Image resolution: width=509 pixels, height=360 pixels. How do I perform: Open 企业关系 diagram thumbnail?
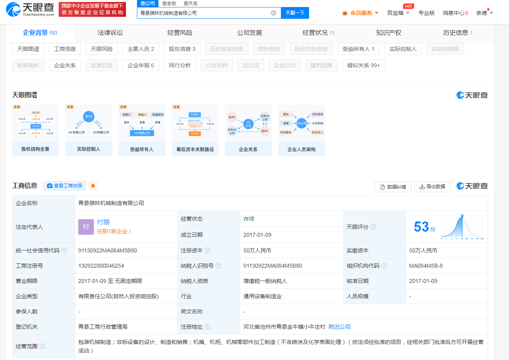pos(248,130)
